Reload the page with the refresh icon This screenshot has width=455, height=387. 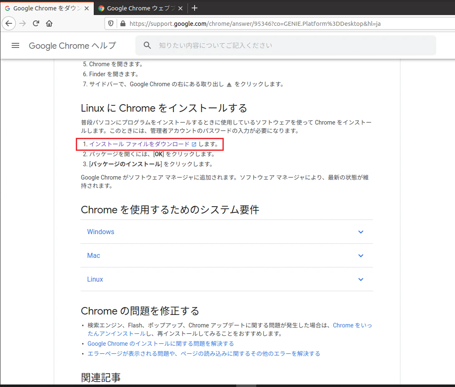point(36,23)
